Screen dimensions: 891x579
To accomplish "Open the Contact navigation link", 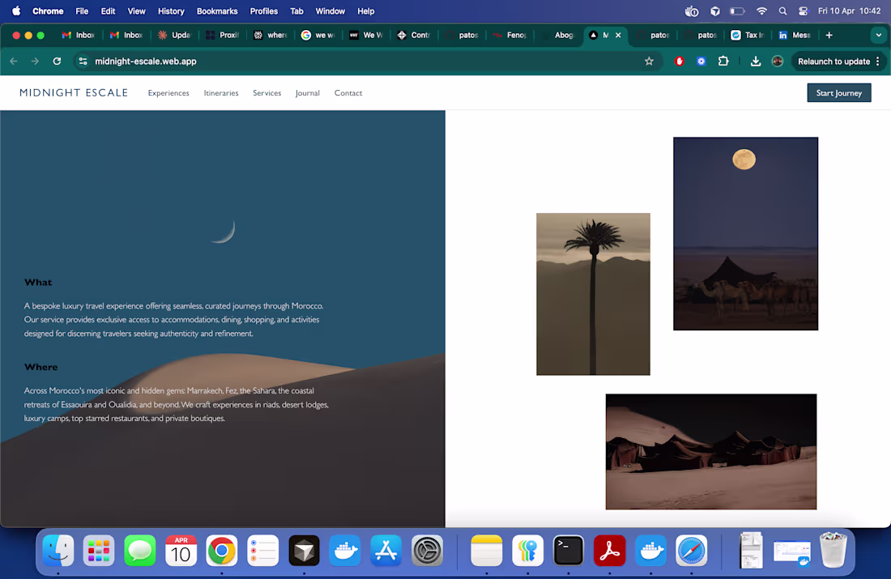I will click(x=348, y=92).
